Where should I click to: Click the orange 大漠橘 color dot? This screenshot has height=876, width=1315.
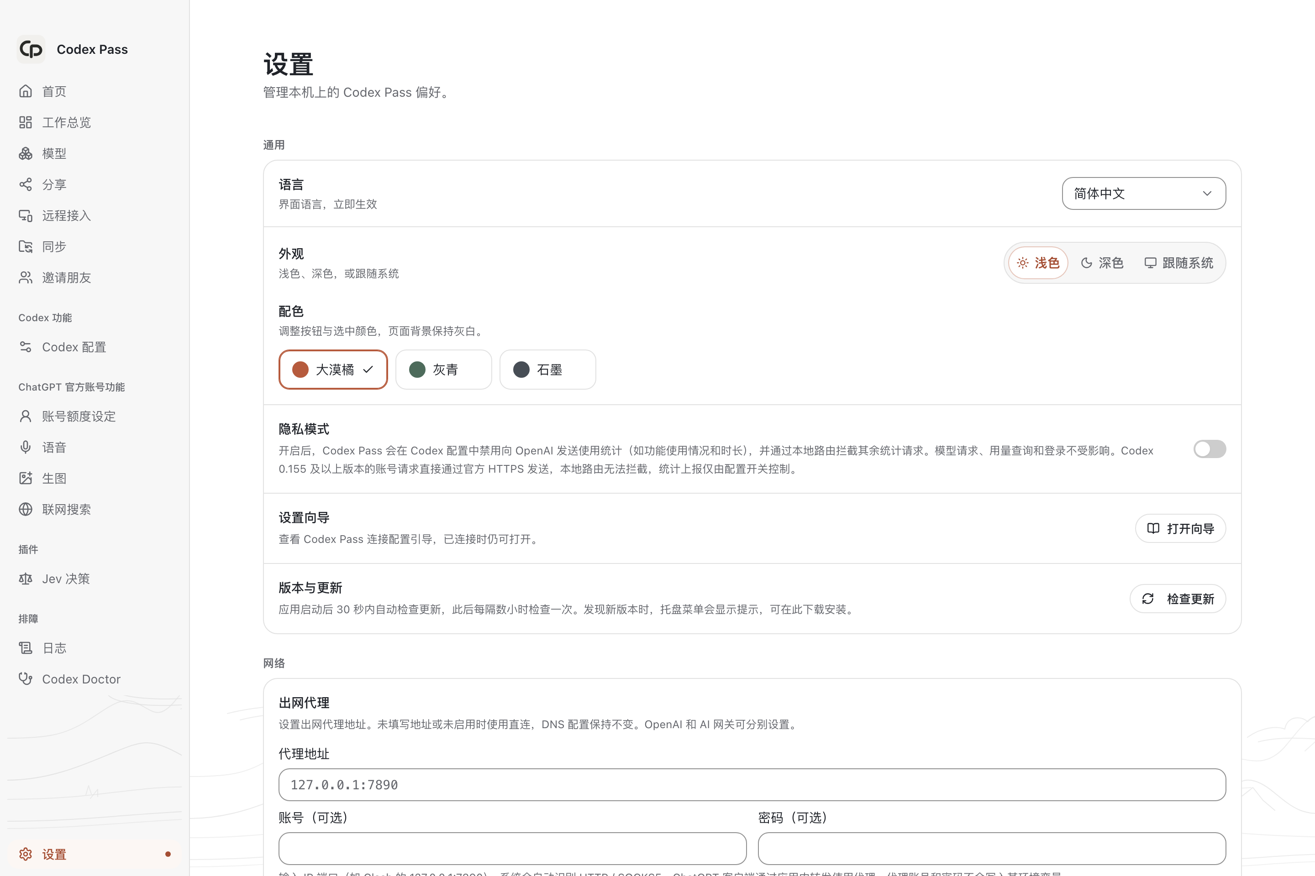pyautogui.click(x=301, y=369)
